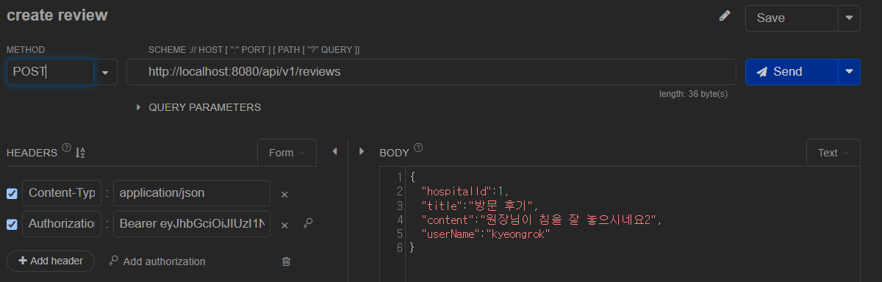This screenshot has height=282, width=882.
Task: Edit request name with pencil icon
Action: click(x=725, y=16)
